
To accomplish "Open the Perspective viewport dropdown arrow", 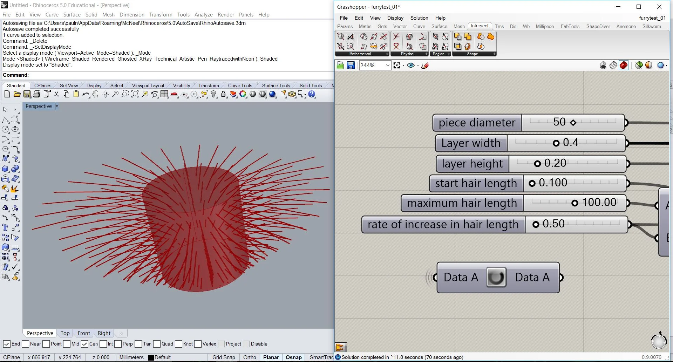I will pyautogui.click(x=57, y=106).
